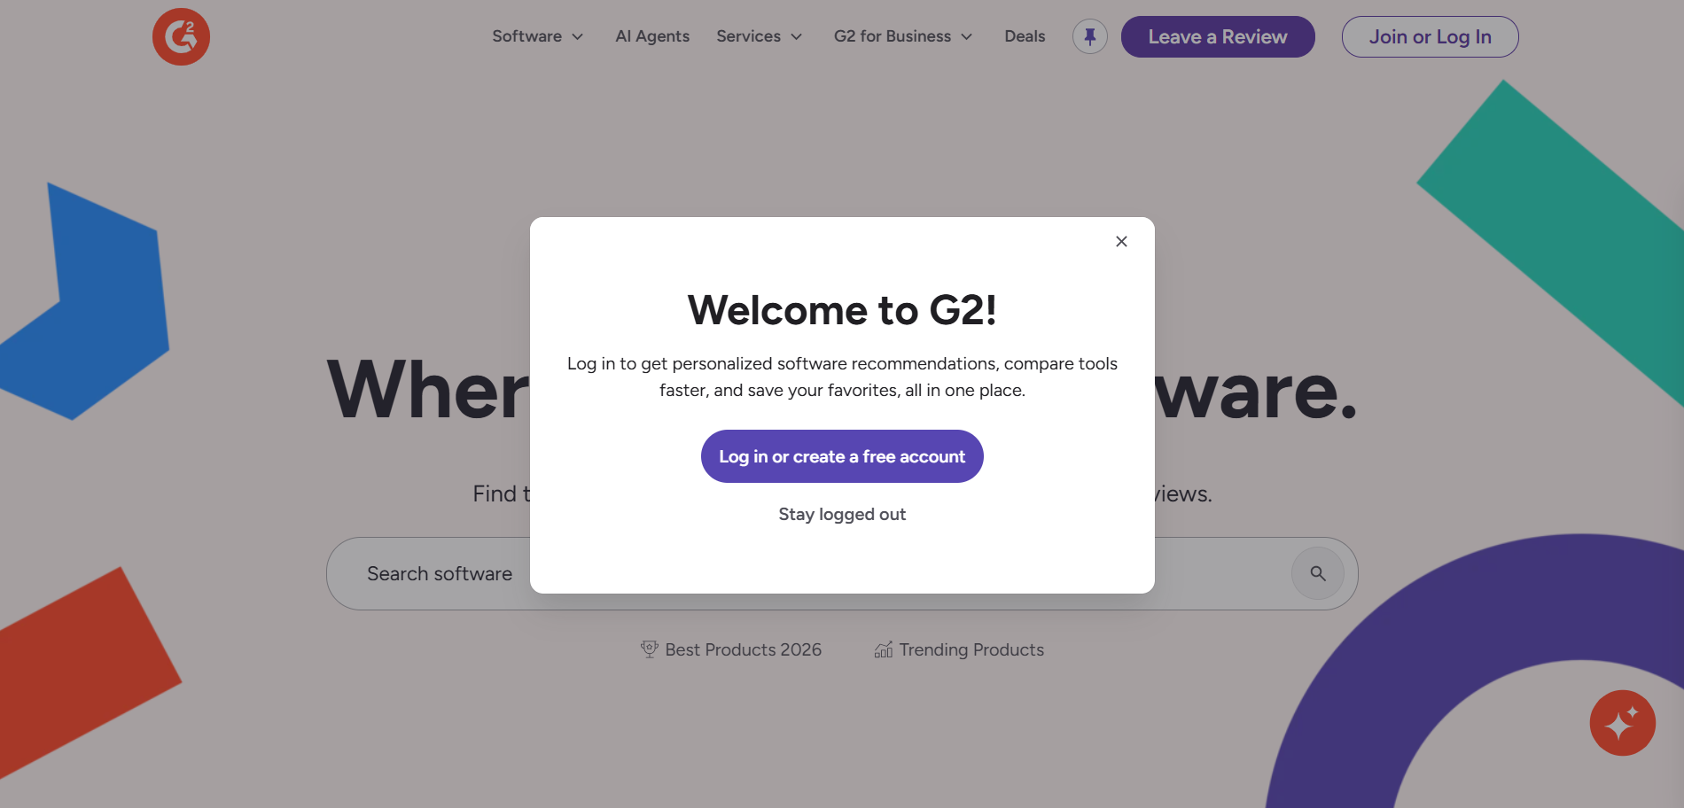Image resolution: width=1684 pixels, height=808 pixels.
Task: Click the trophy icon beside Best Products
Action: tap(649, 649)
